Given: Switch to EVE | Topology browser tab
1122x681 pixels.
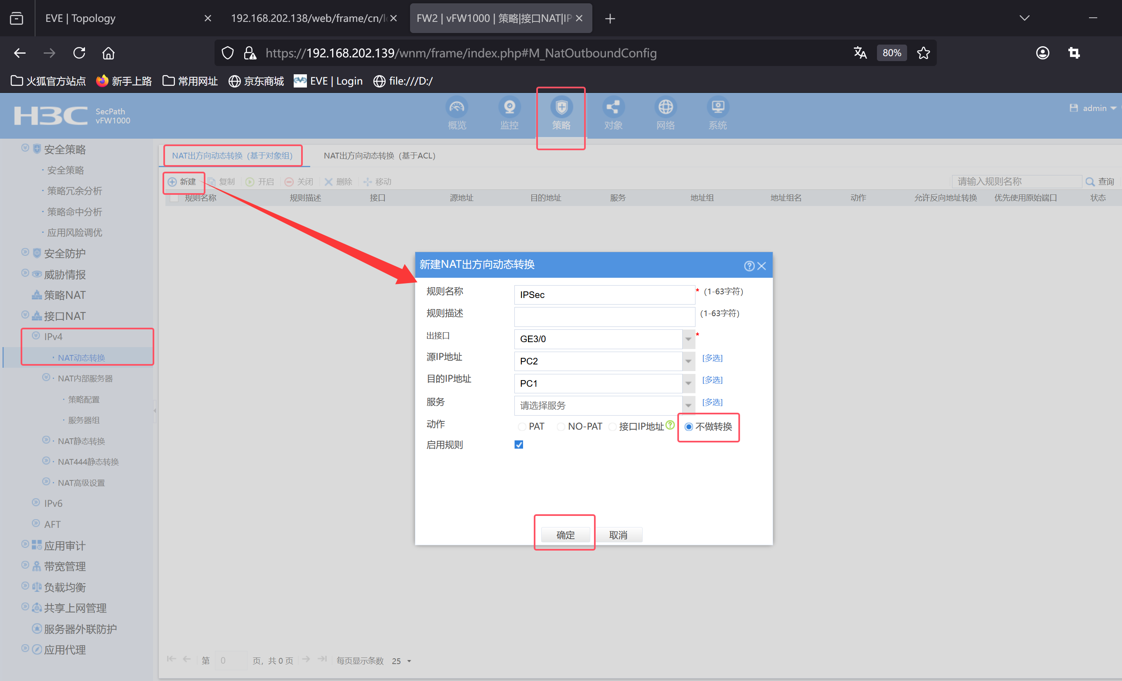Looking at the screenshot, I should tap(80, 18).
